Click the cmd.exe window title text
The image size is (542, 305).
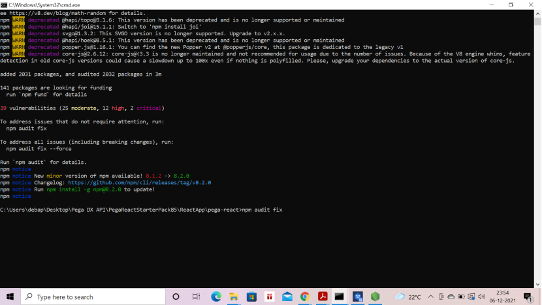click(x=44, y=5)
